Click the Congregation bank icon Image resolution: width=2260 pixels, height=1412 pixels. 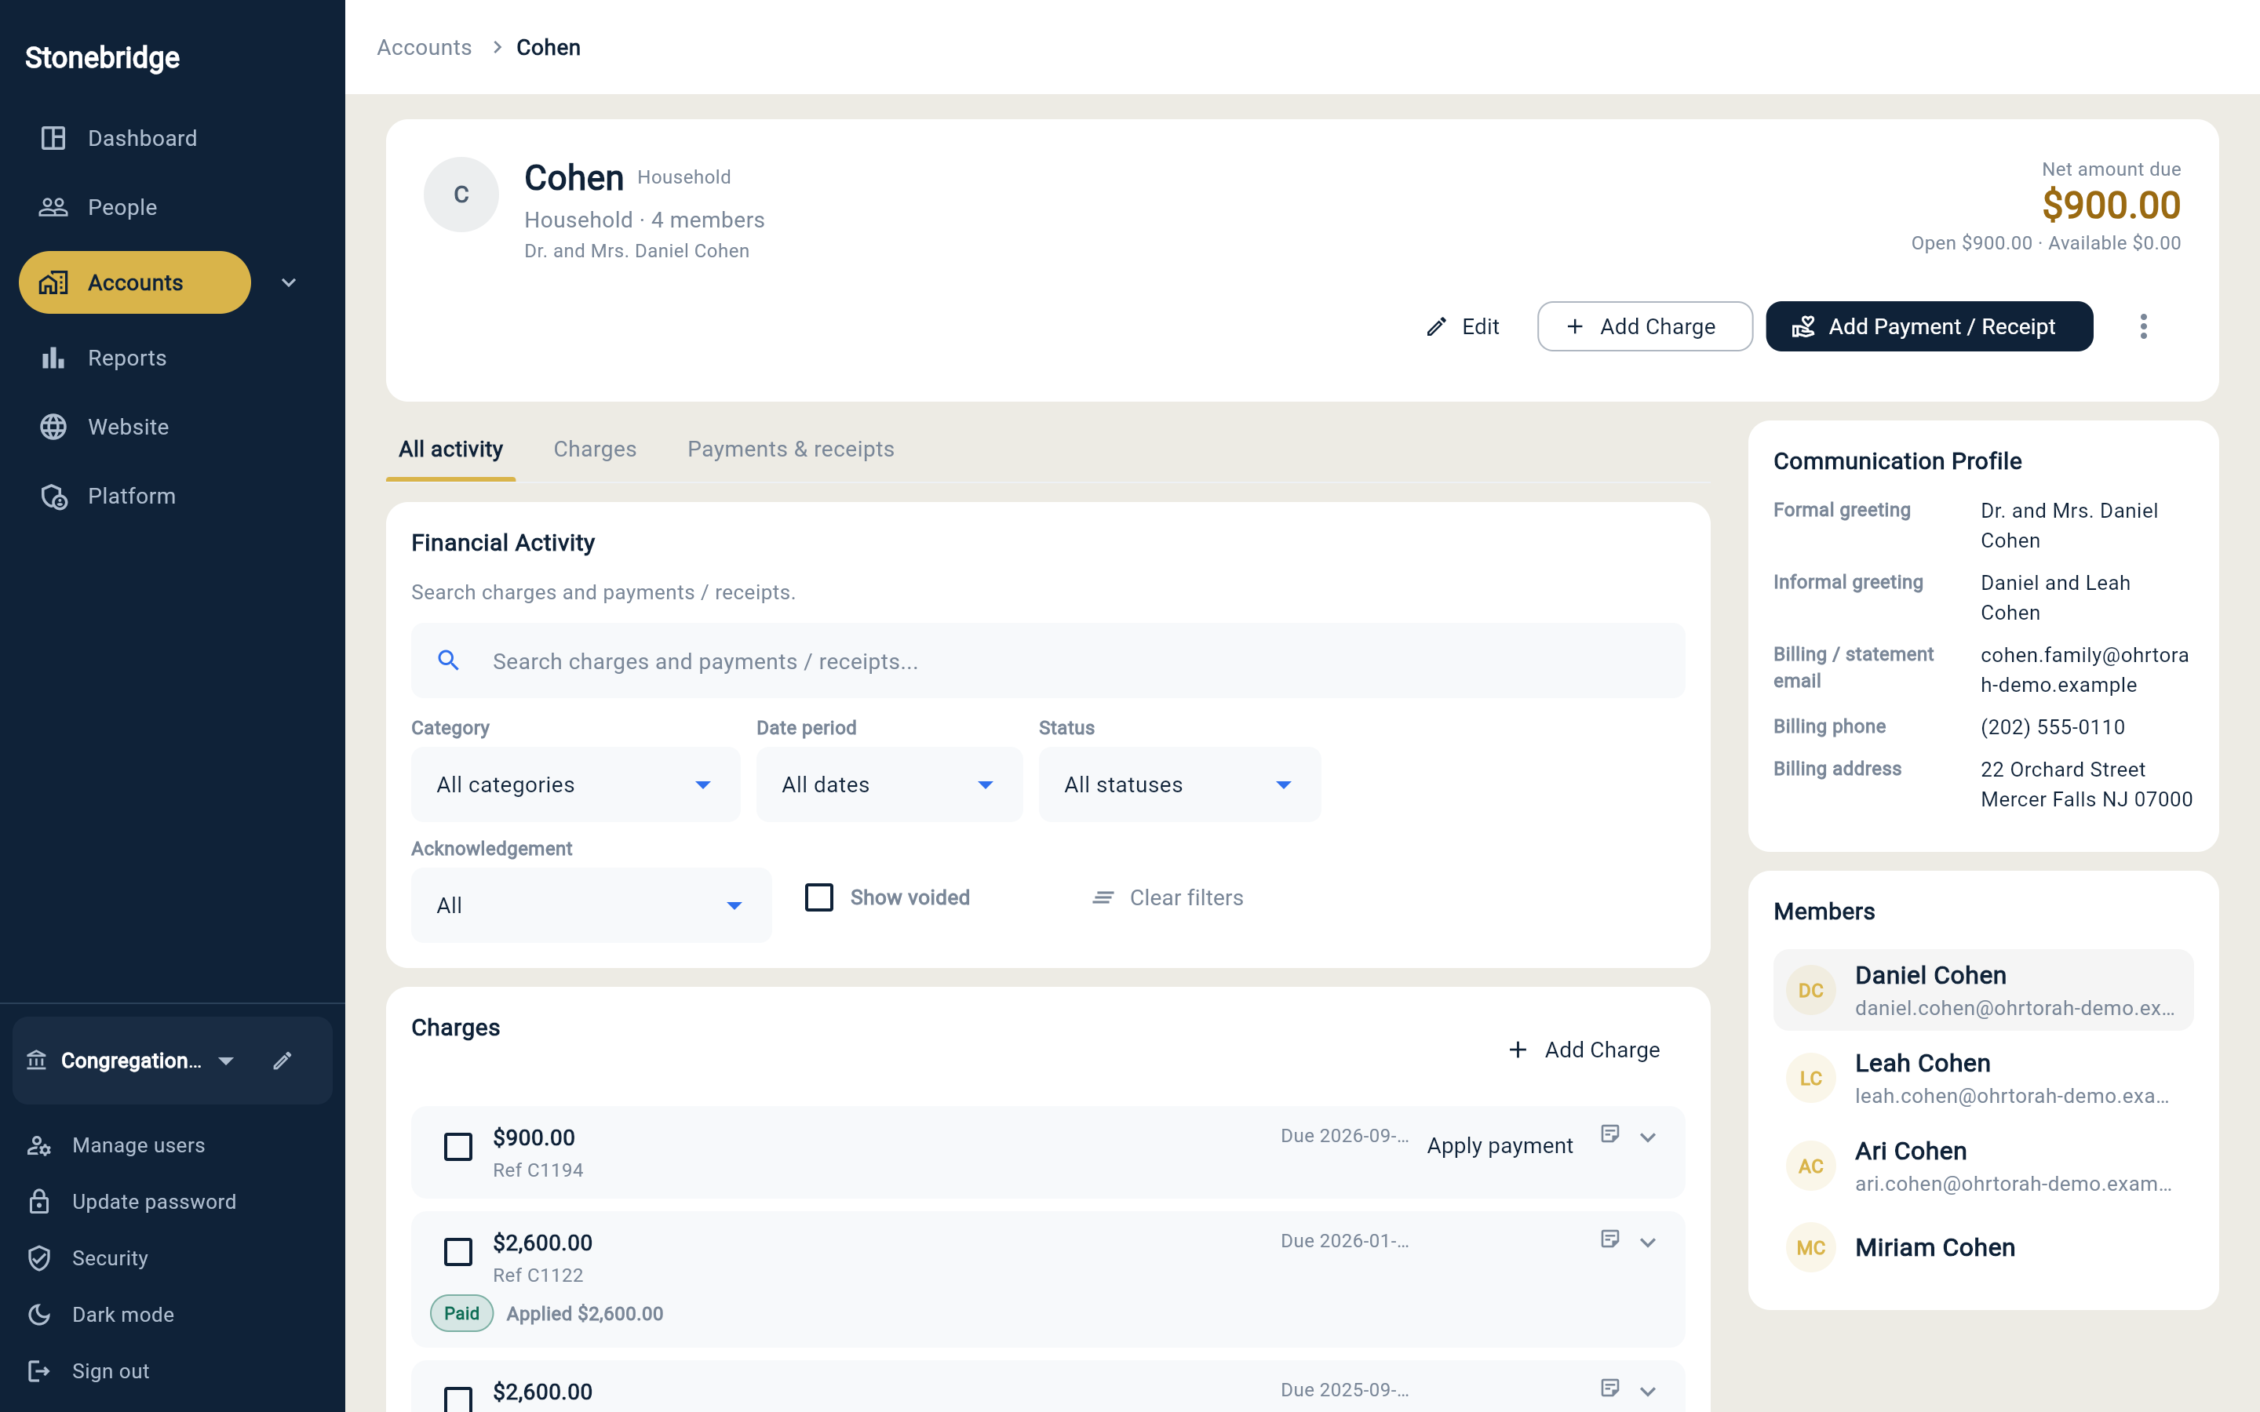tap(36, 1061)
